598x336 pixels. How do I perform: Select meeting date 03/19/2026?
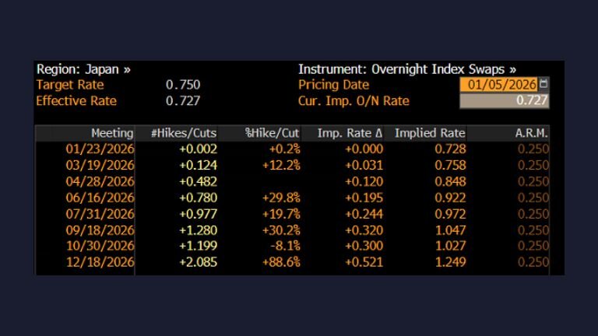[x=100, y=166]
